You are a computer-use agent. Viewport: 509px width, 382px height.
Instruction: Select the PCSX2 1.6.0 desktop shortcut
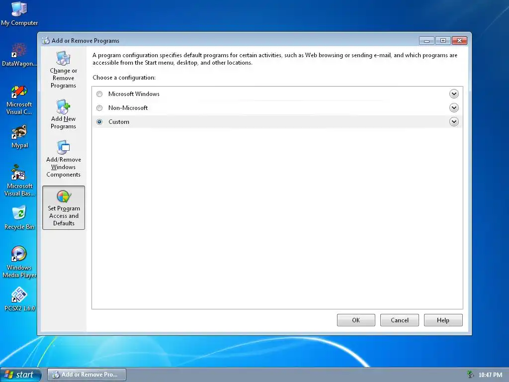click(x=19, y=299)
